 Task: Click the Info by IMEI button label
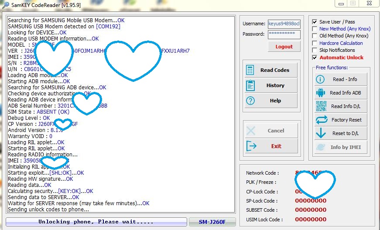346,147
